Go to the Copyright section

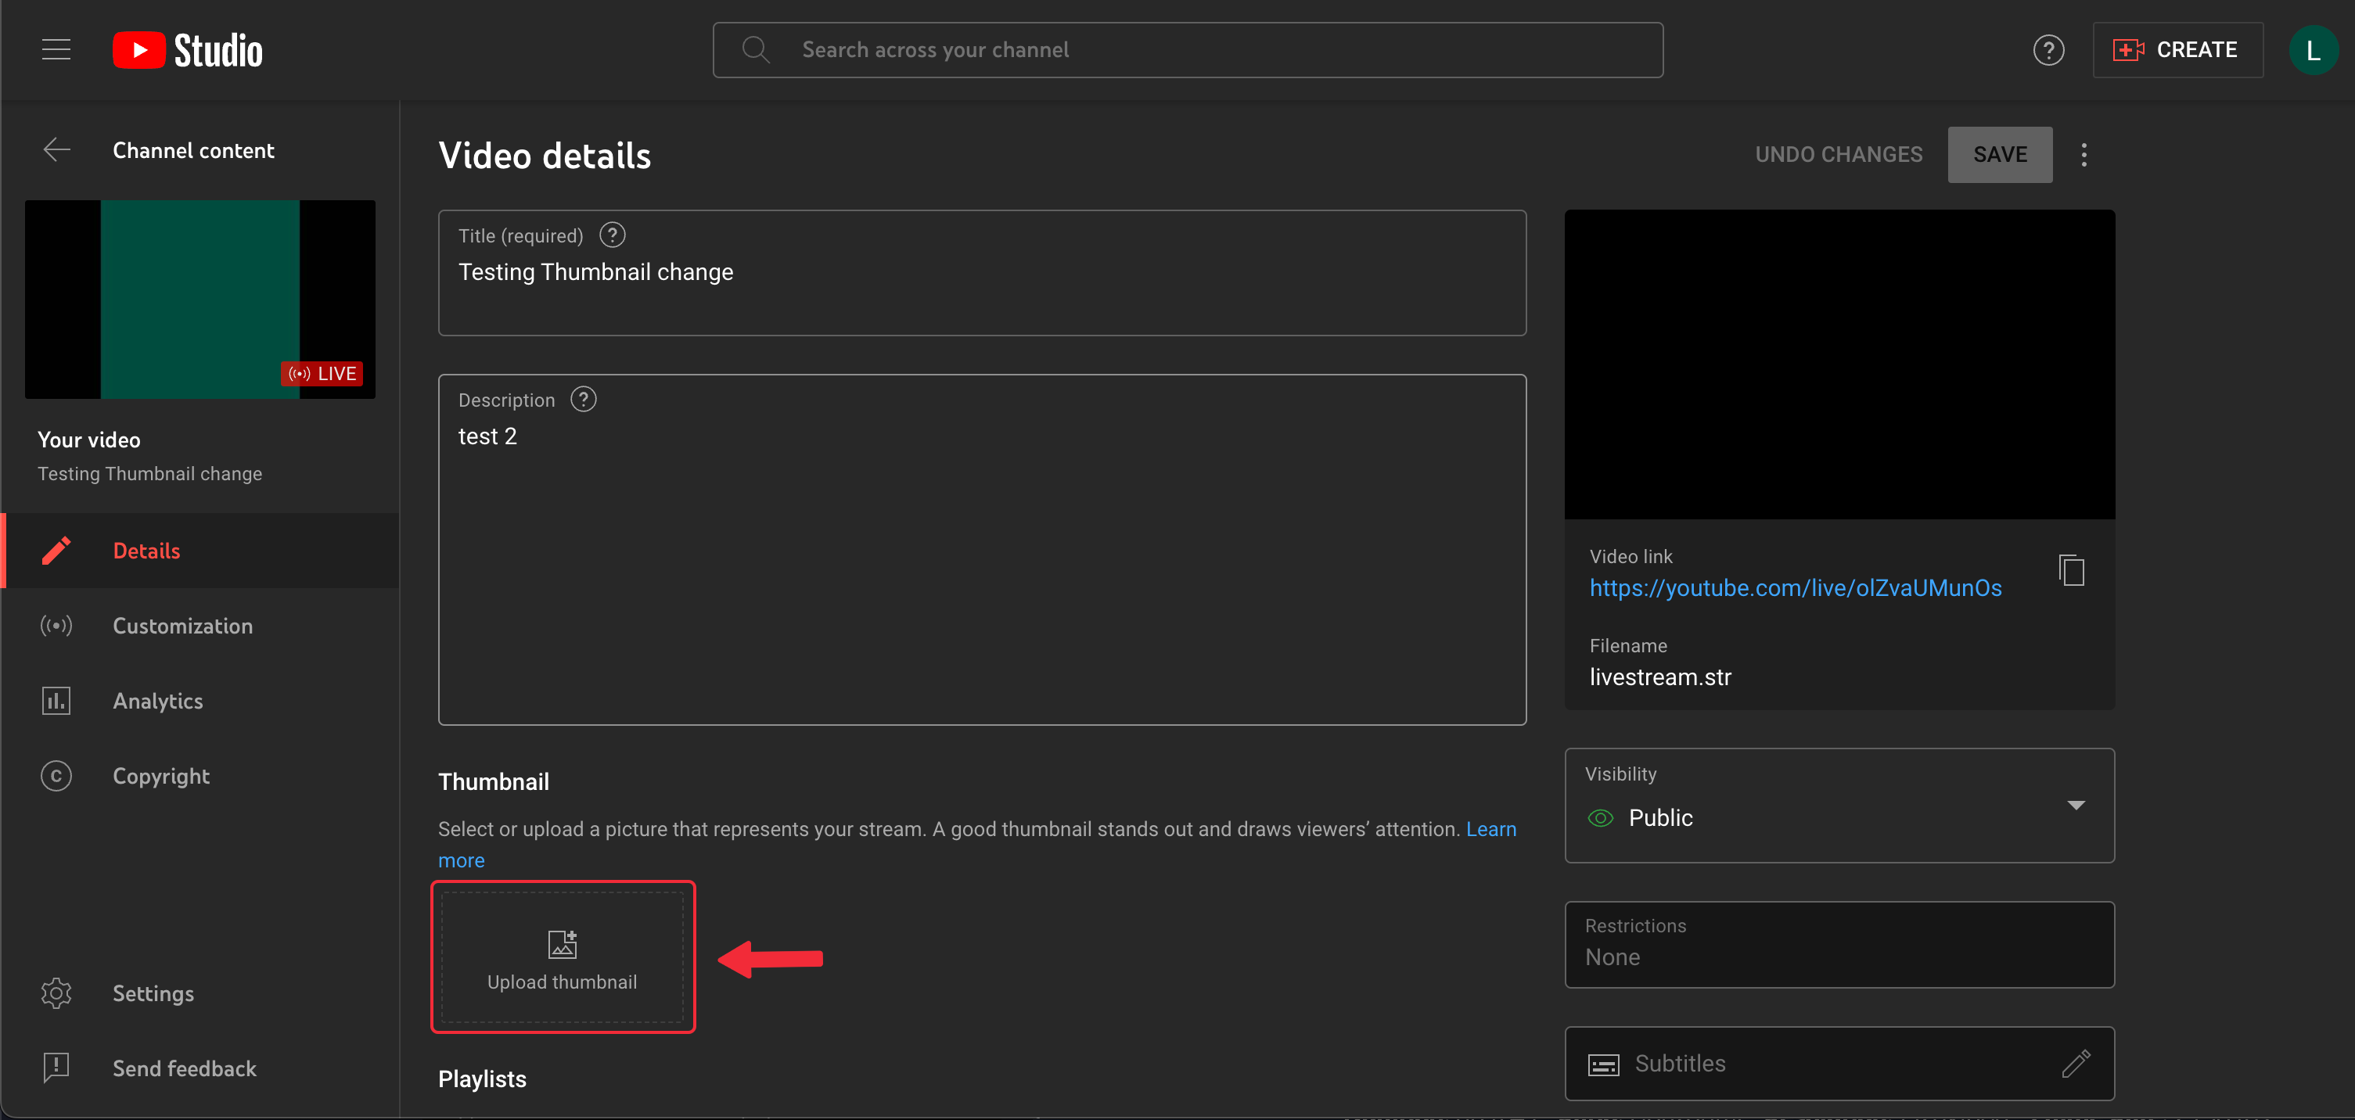click(x=161, y=776)
